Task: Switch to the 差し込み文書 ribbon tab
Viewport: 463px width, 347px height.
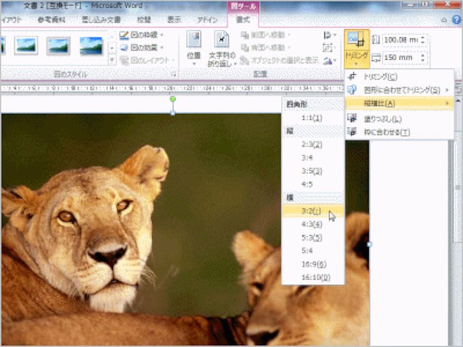Action: pyautogui.click(x=101, y=20)
